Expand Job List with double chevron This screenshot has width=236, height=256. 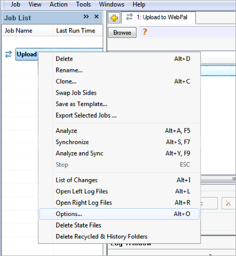click(x=86, y=16)
